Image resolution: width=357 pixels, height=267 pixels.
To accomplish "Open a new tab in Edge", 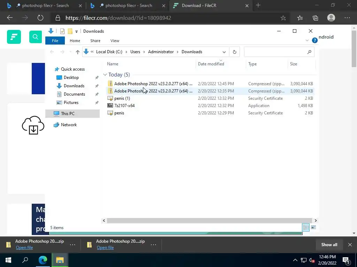I will 258,5.
